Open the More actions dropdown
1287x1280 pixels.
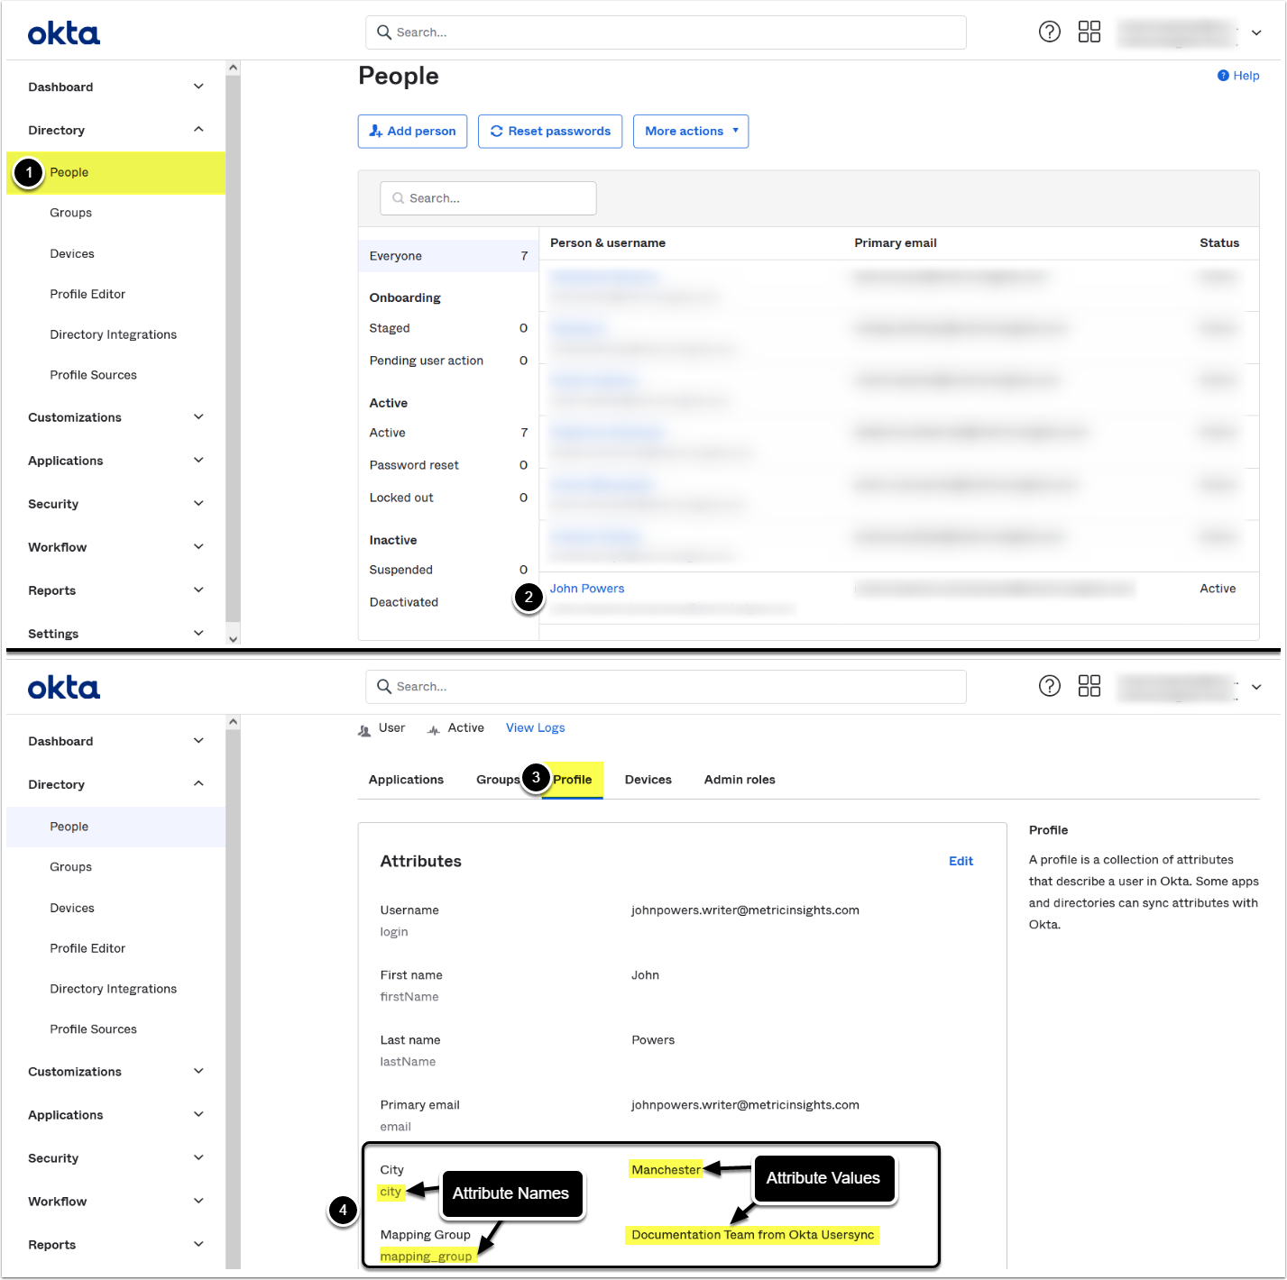click(691, 132)
